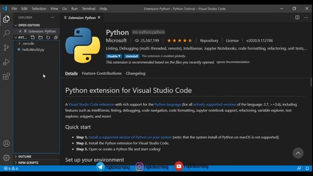
Task: Close the Extension: Python tab
Action: [99, 18]
